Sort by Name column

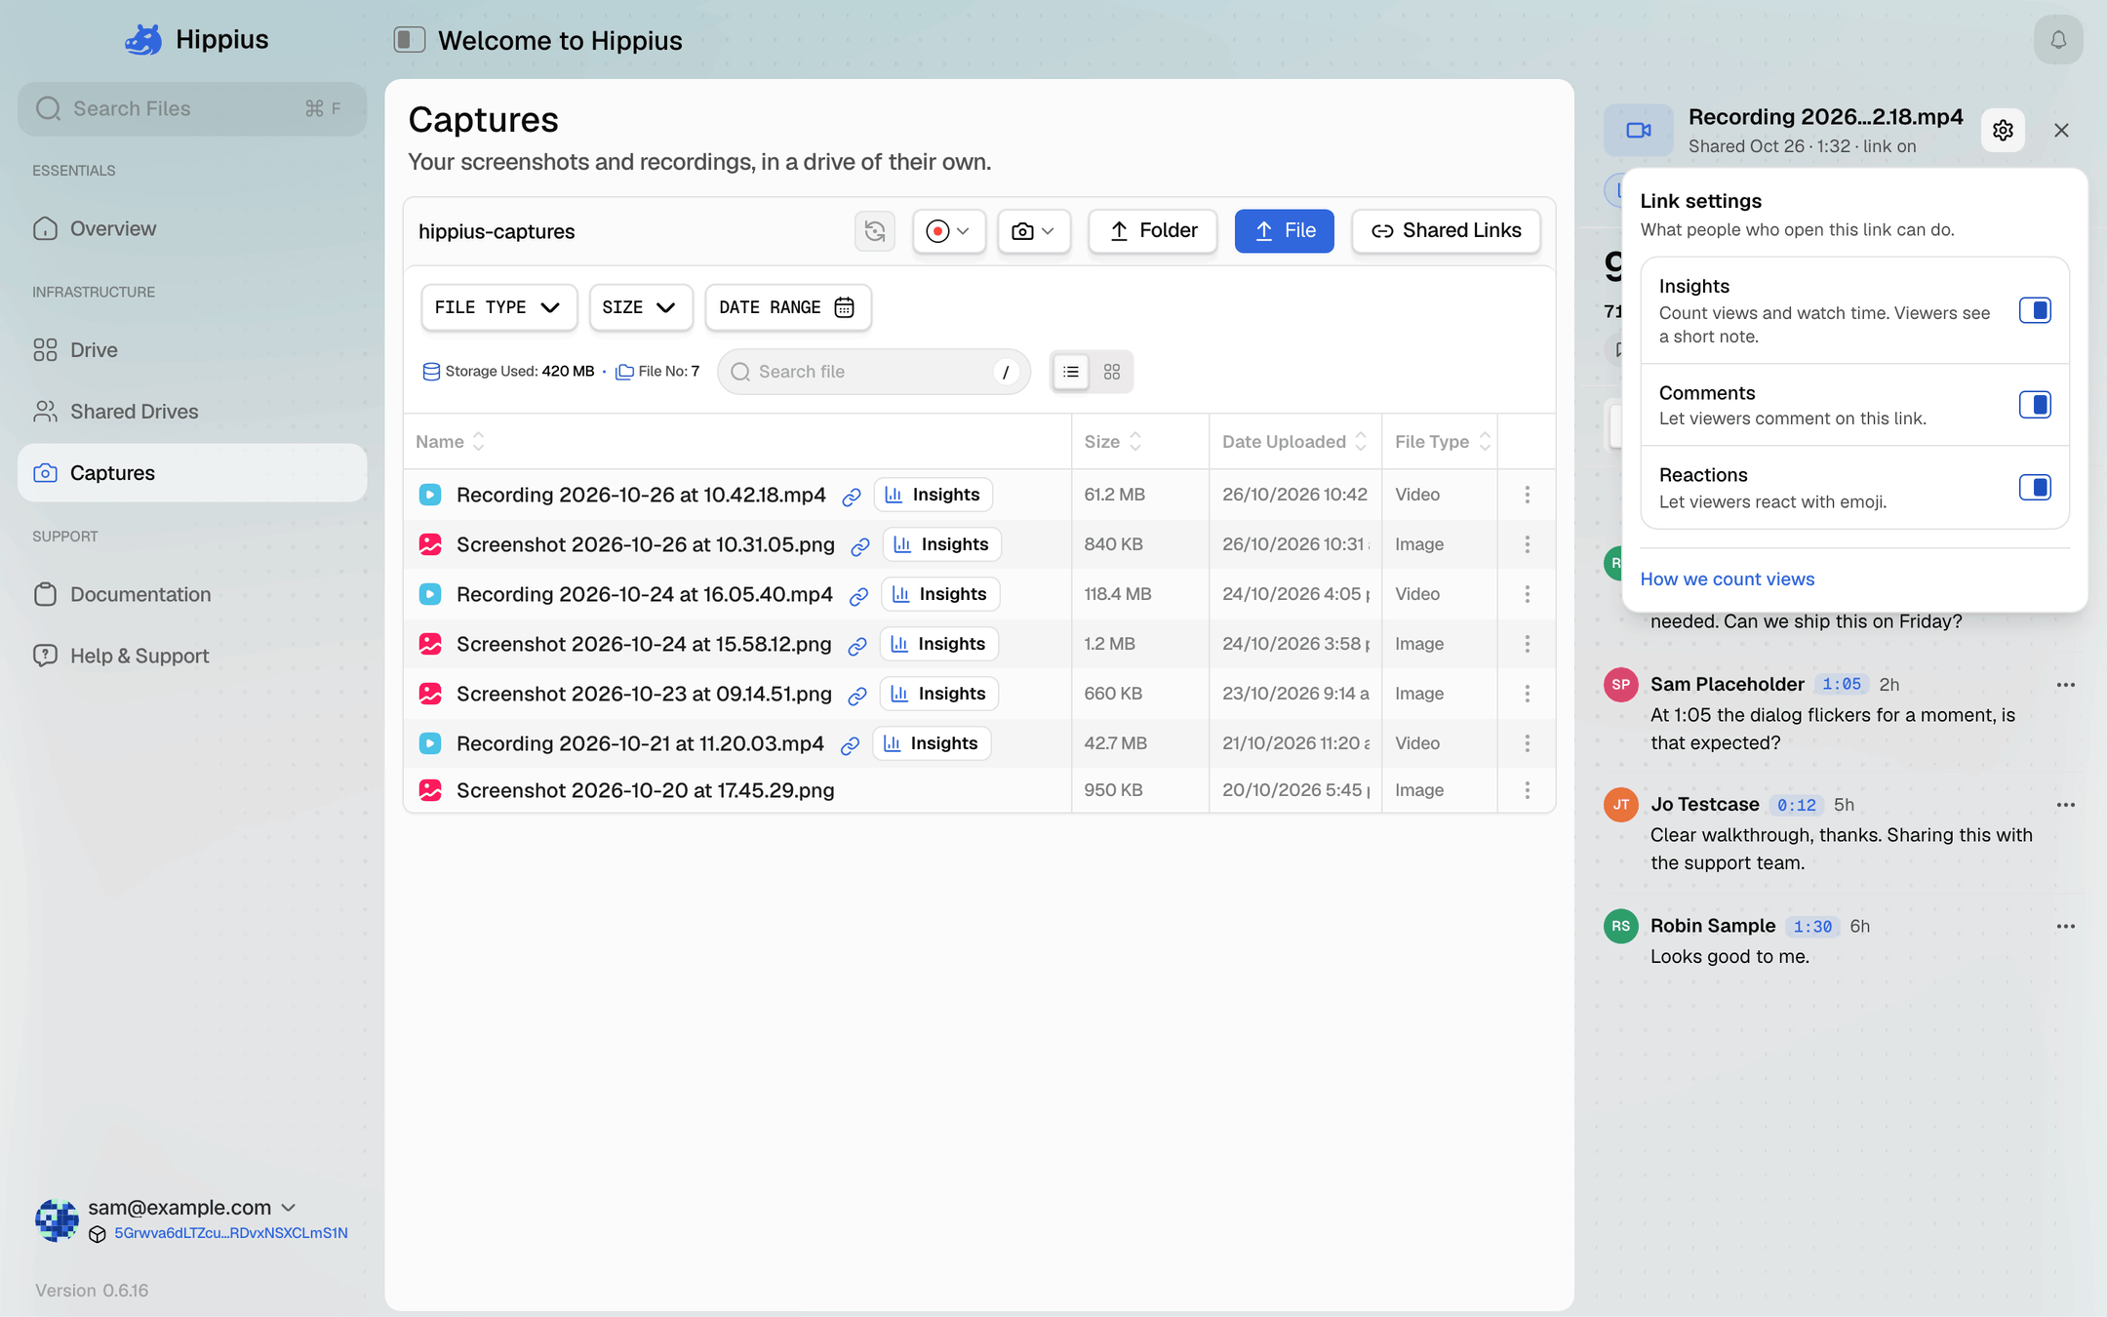coord(450,442)
